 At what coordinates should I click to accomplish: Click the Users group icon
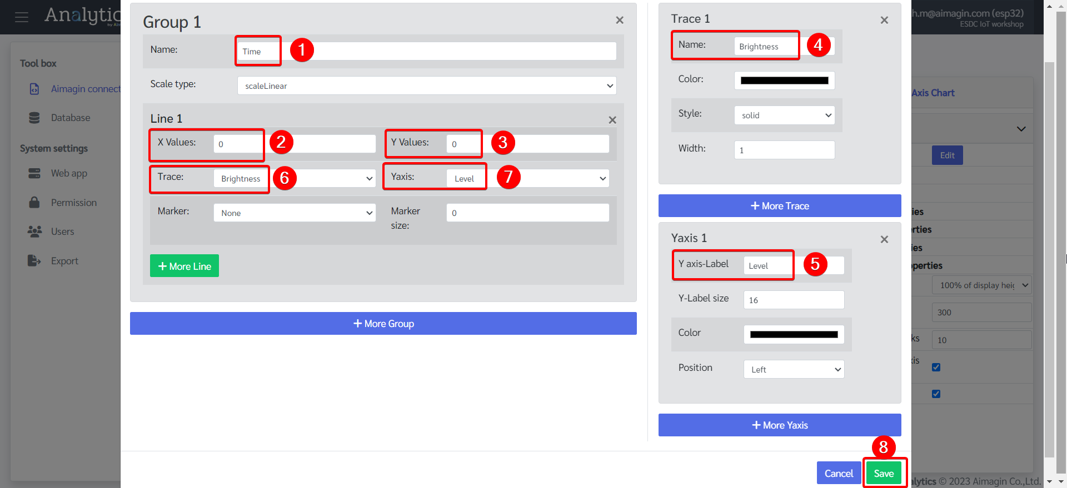(x=34, y=232)
